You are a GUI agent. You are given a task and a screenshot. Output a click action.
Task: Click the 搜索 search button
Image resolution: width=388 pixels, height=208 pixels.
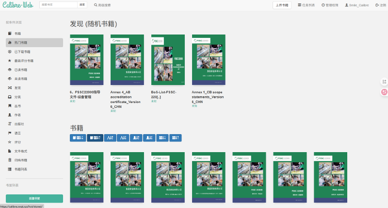82,5
